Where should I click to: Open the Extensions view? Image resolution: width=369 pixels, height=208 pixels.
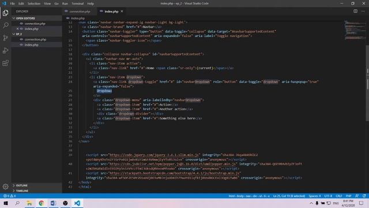[5, 63]
